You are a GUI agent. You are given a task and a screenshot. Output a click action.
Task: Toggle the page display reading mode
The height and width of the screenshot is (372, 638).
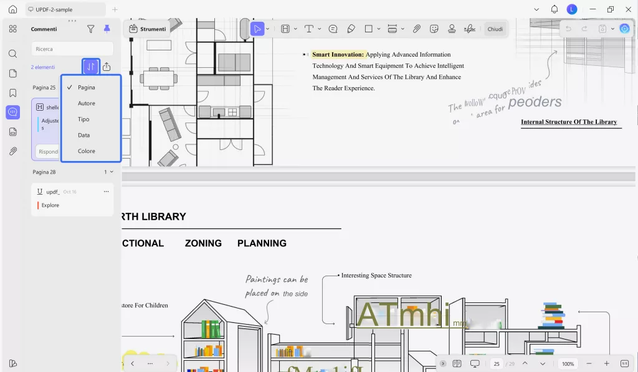pos(457,363)
